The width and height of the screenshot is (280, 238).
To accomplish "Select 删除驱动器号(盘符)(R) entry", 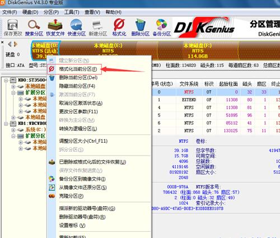I will 82,217.
